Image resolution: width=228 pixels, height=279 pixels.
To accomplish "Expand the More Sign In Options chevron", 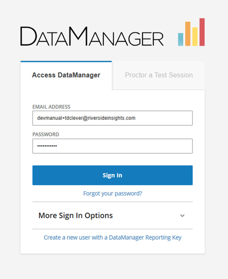I will tap(182, 216).
